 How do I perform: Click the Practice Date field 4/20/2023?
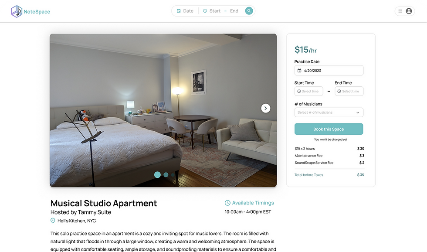pyautogui.click(x=329, y=71)
